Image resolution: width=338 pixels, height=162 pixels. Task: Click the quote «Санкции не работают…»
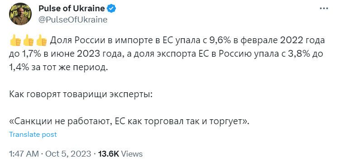pos(129,122)
